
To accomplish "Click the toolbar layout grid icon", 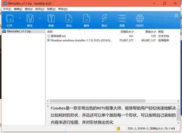I will [176, 15].
